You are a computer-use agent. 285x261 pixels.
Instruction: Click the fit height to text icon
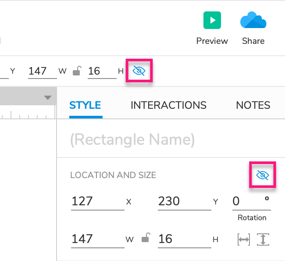pos(263,240)
